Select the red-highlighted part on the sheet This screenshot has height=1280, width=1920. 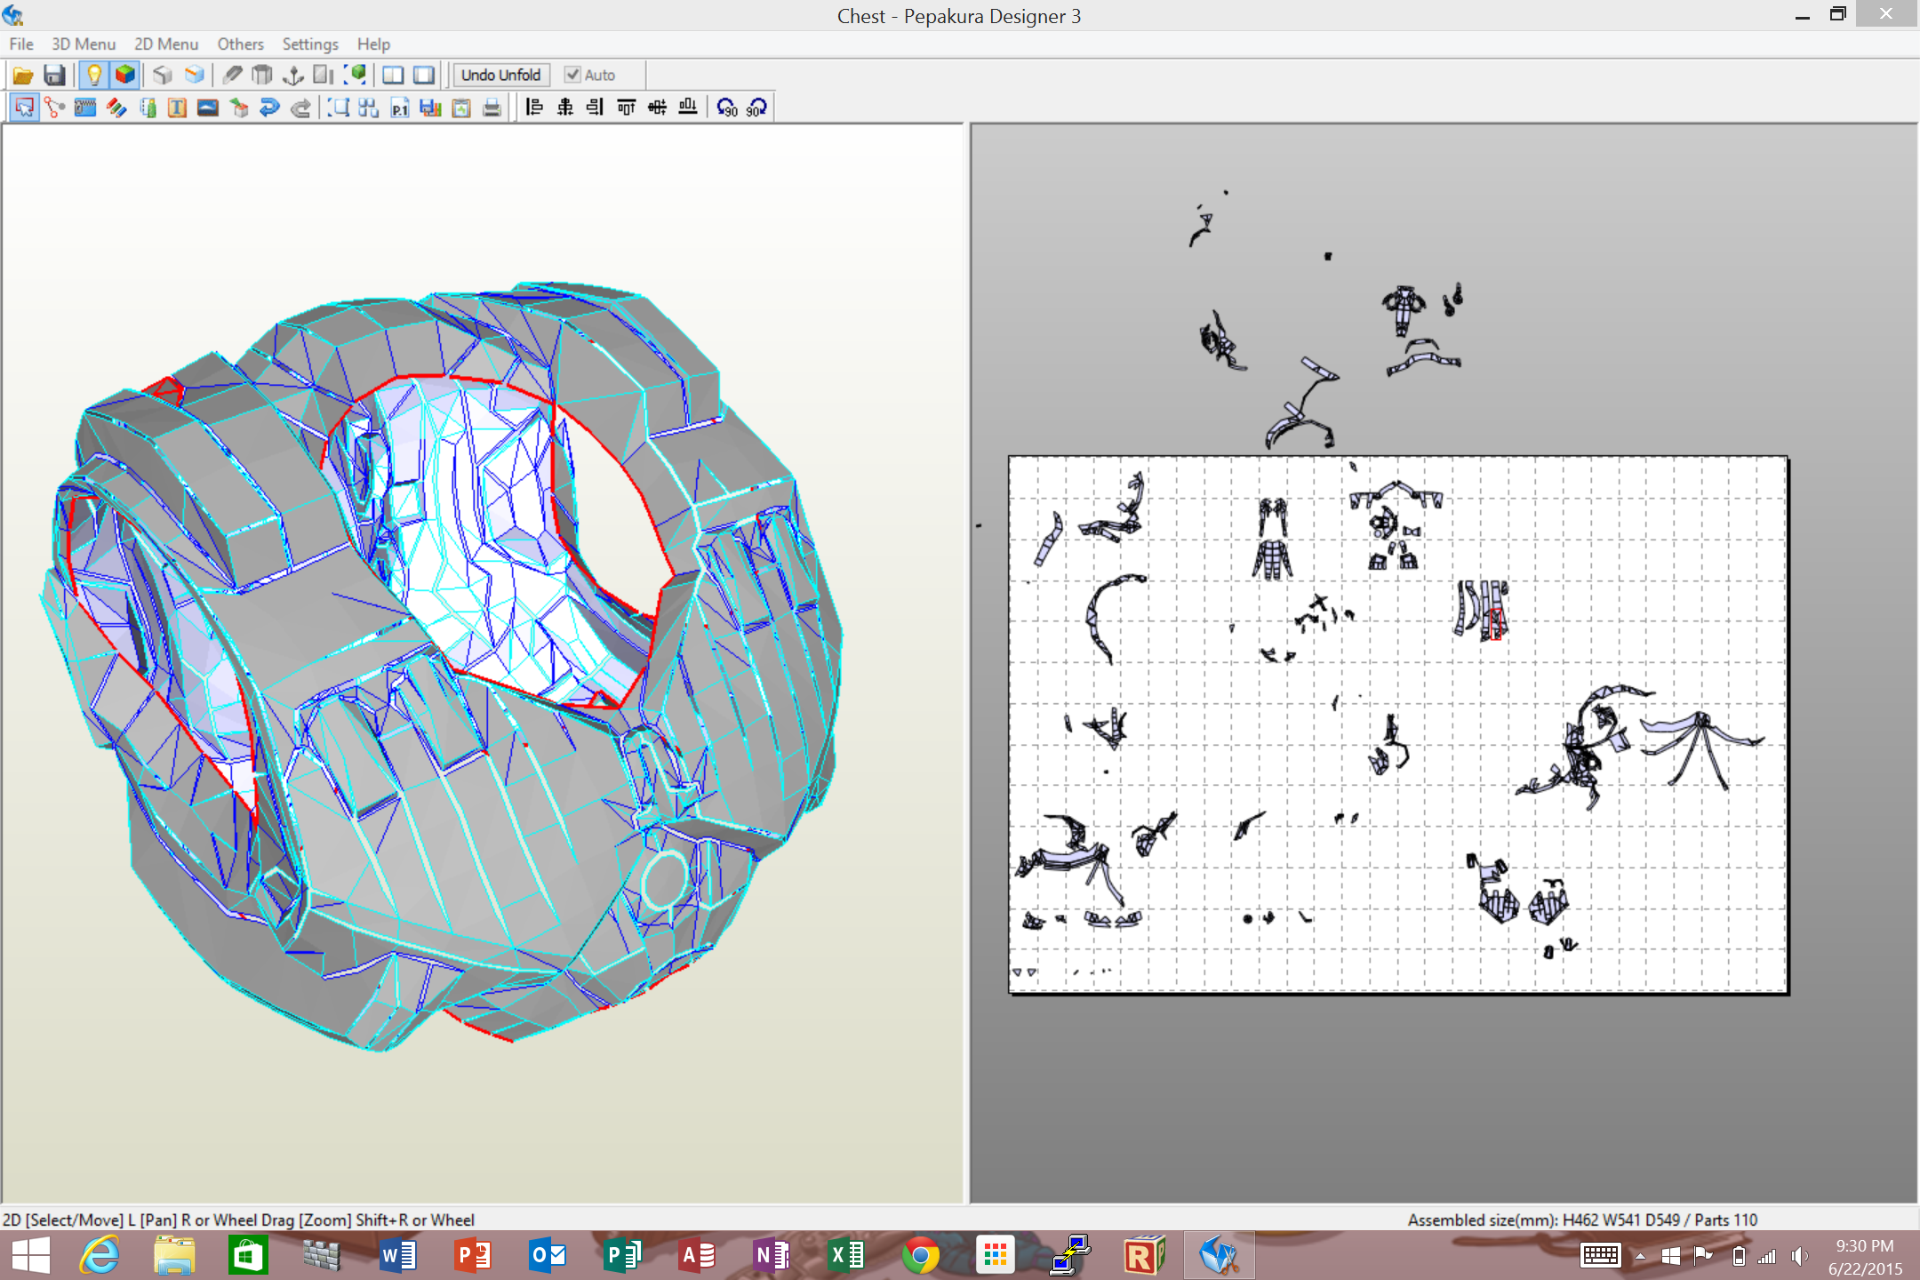point(1495,624)
